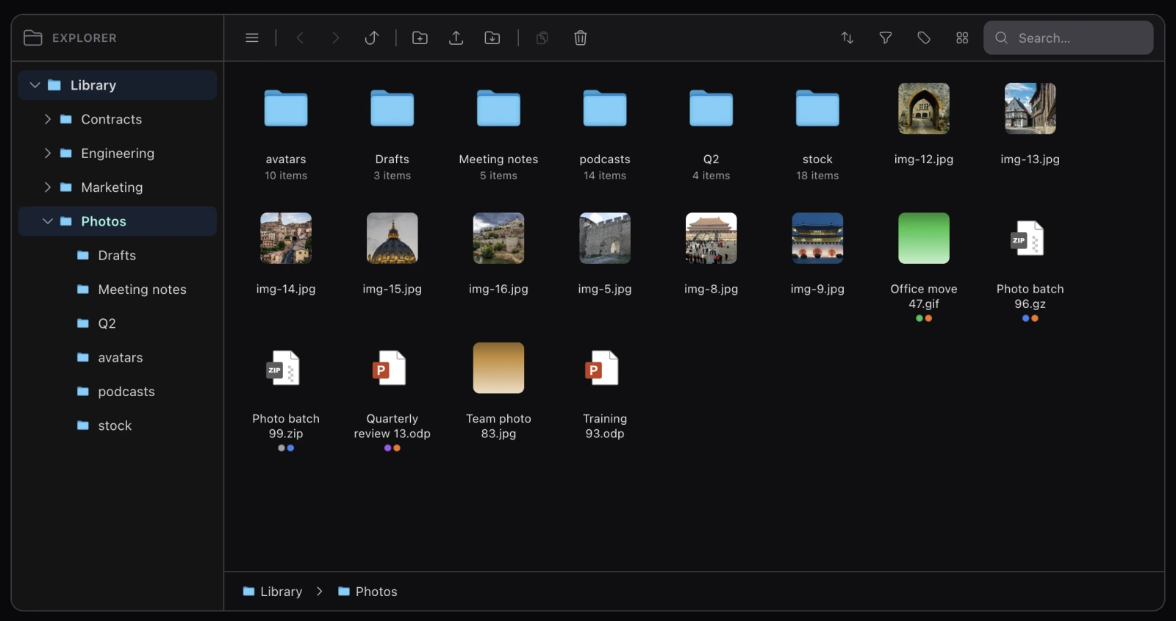Click the "5 items" count under Meeting notes
Image resolution: width=1176 pixels, height=621 pixels.
click(498, 176)
